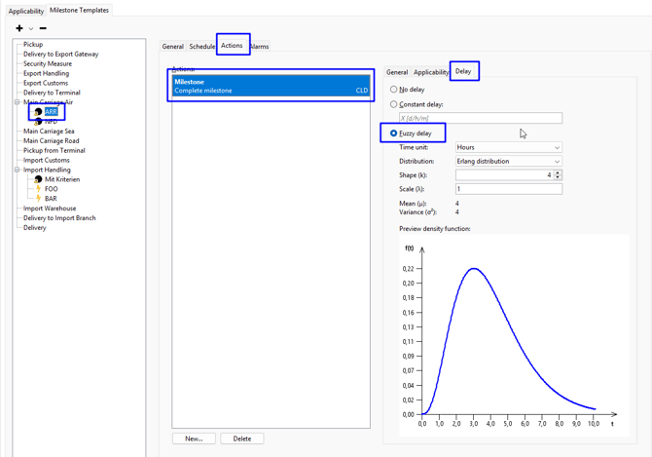Click the lightning icon next to BAR
Viewport: 652px width, 457px height.
(38, 198)
